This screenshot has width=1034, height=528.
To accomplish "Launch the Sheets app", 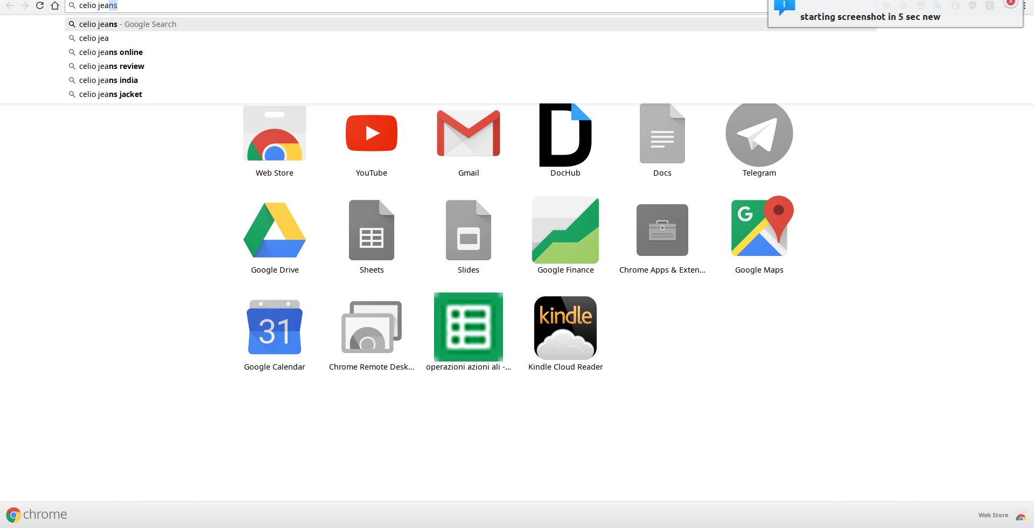I will (372, 230).
